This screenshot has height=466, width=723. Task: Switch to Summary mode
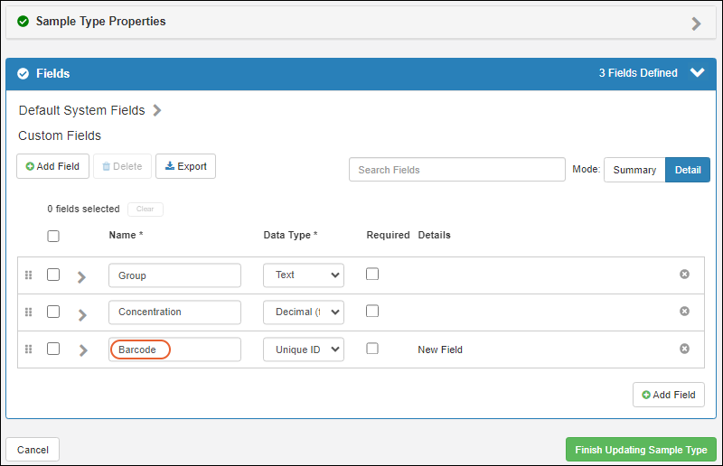tap(634, 170)
